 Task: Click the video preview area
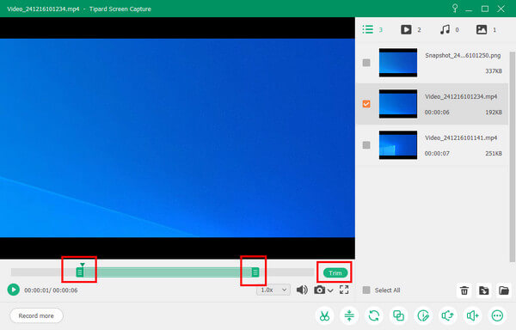pos(177,138)
